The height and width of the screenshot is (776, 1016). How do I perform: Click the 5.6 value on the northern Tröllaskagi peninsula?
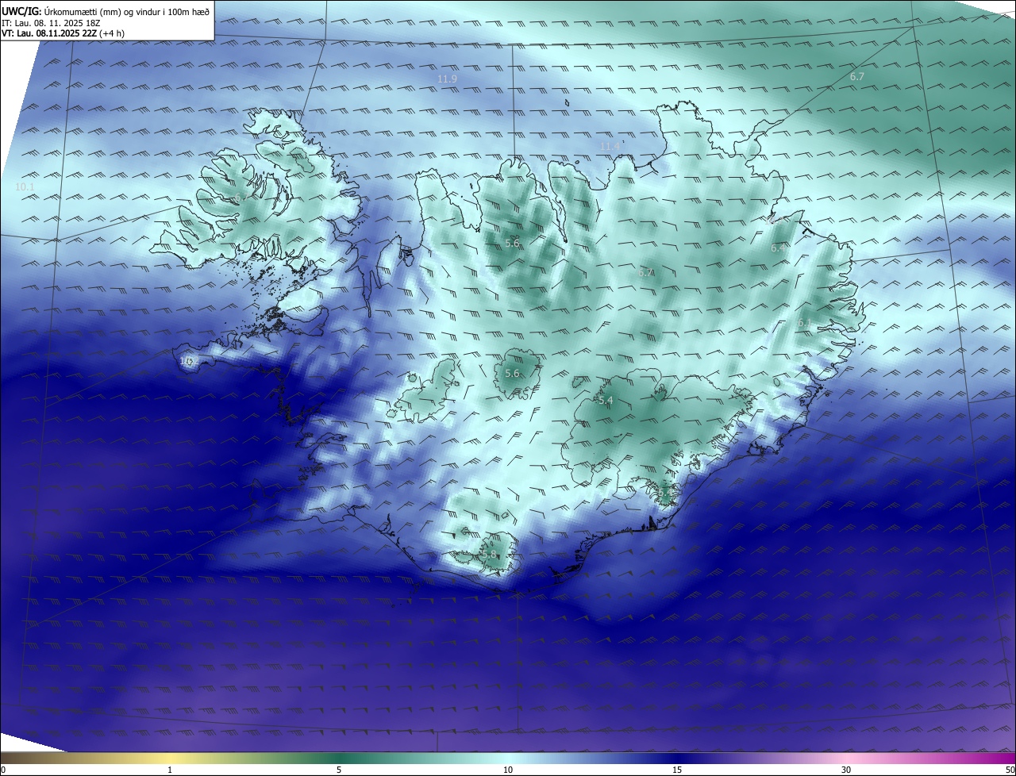(512, 243)
